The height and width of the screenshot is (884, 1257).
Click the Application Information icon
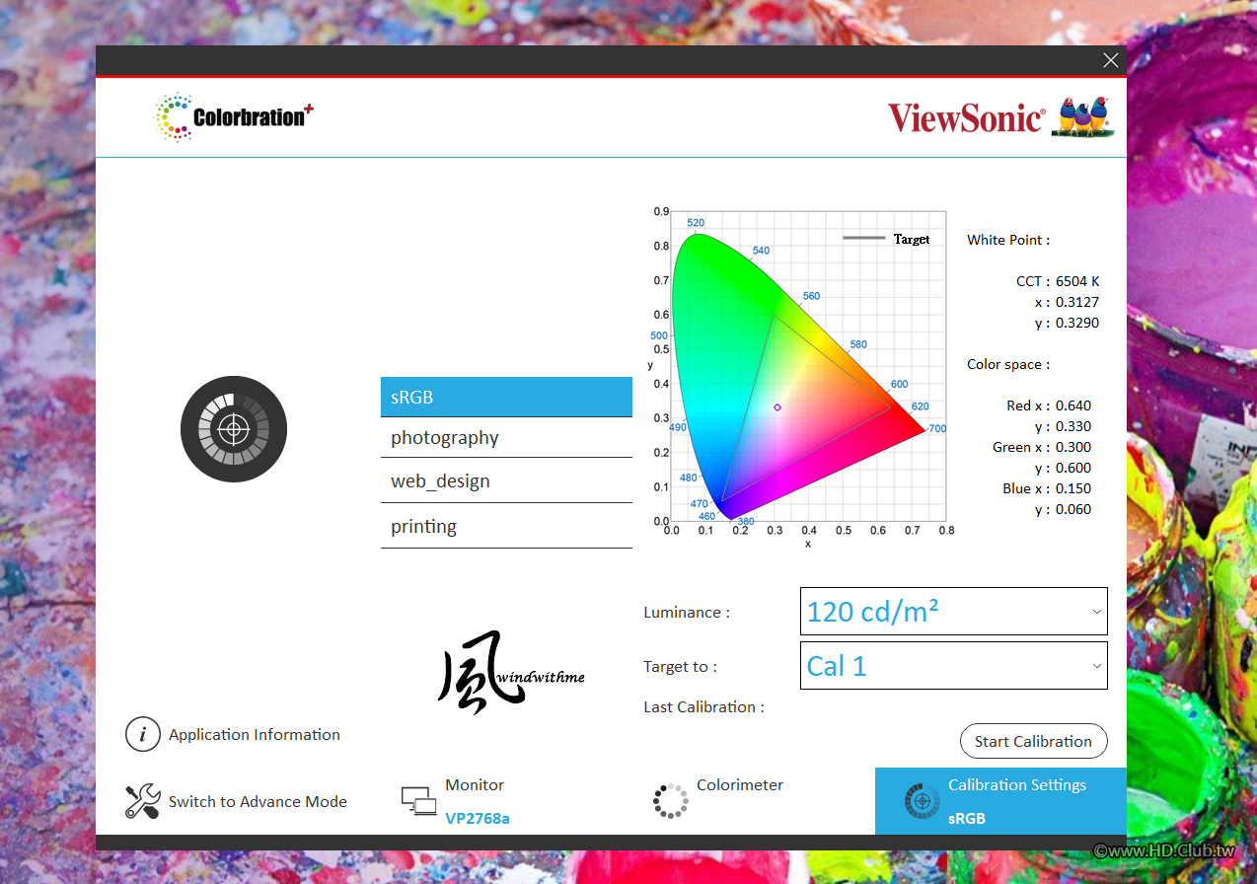[143, 734]
